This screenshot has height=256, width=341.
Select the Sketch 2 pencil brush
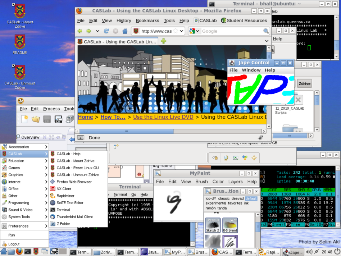click(x=213, y=225)
